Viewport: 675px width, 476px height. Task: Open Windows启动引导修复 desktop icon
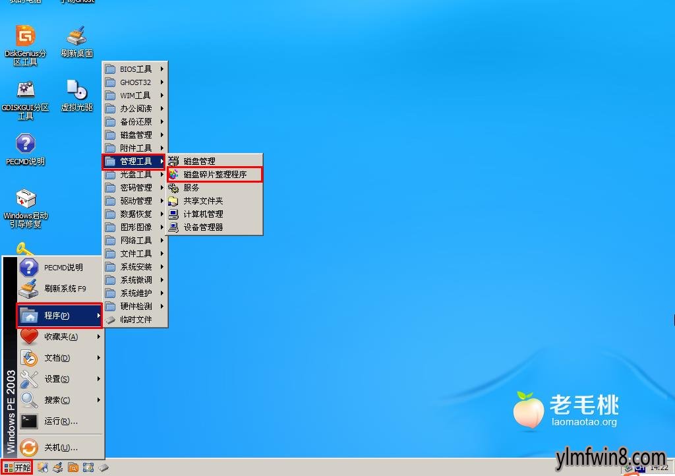coord(26,208)
